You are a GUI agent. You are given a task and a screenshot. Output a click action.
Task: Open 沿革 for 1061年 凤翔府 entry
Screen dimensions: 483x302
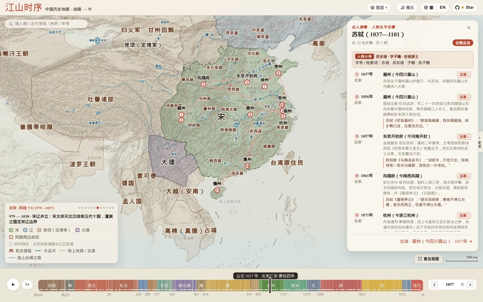coord(464,176)
